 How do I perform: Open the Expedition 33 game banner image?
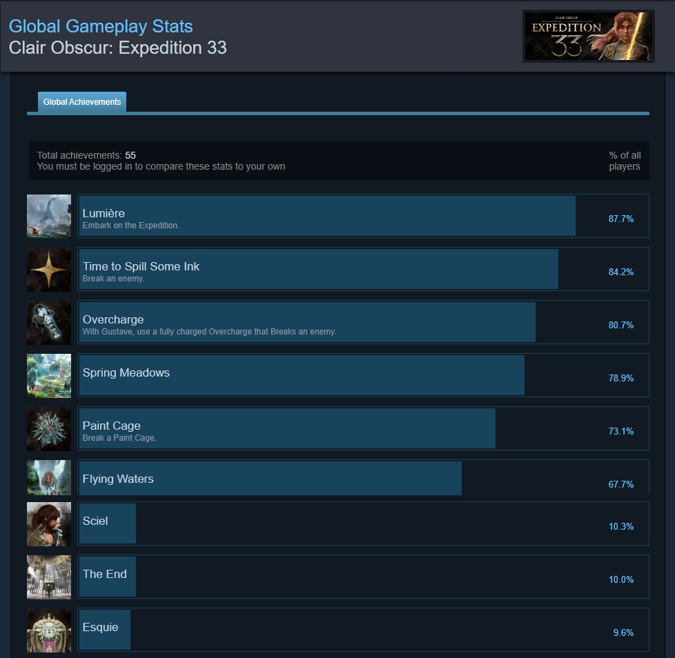coord(588,36)
